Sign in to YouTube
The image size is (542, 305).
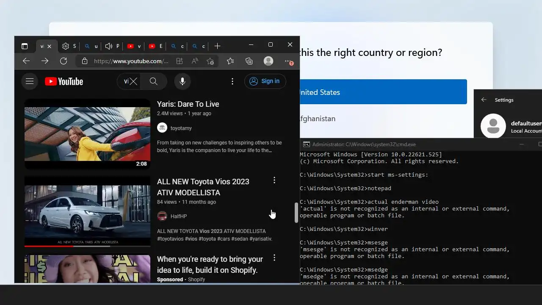[265, 81]
